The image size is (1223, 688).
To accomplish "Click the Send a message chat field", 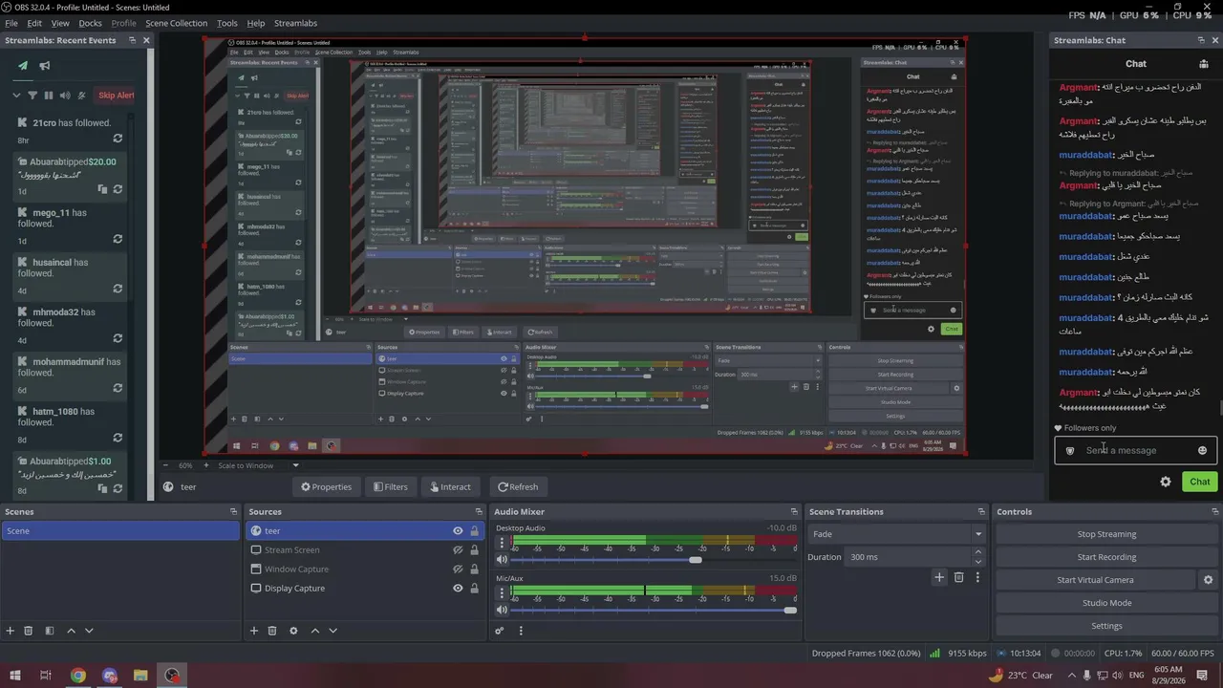I will pyautogui.click(x=1136, y=450).
